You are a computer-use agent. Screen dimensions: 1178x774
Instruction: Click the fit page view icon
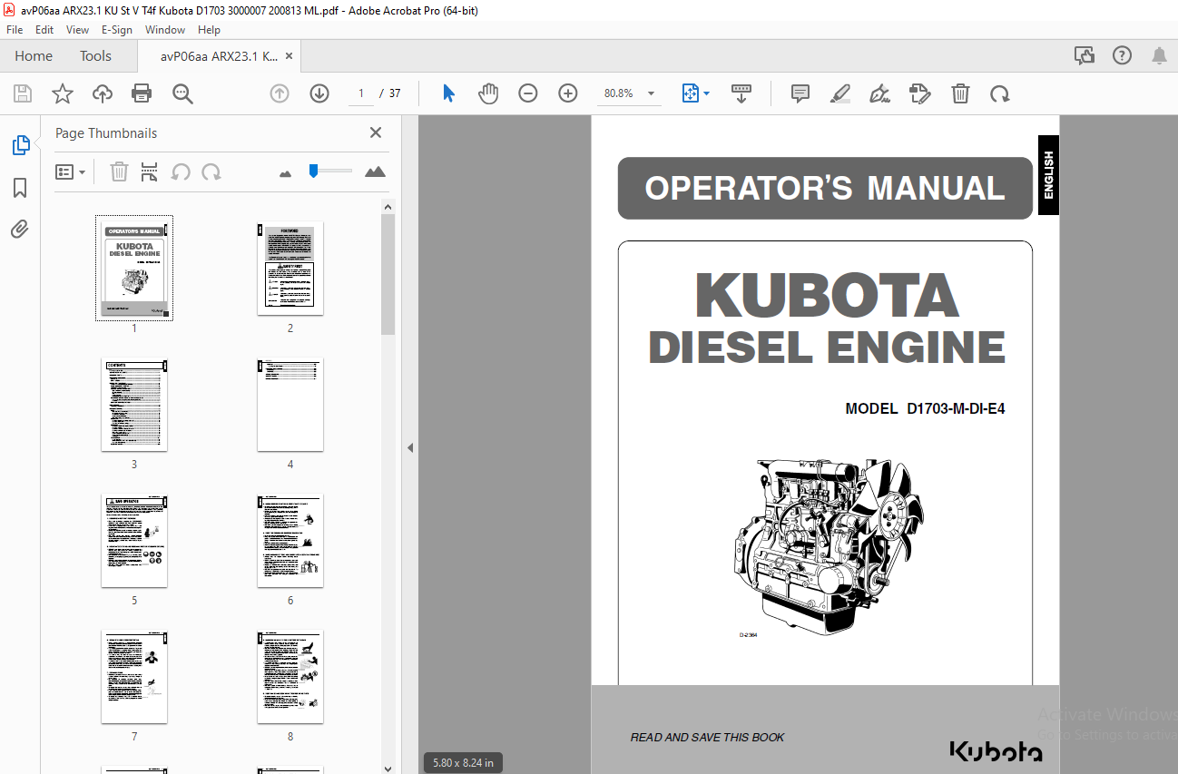click(690, 93)
